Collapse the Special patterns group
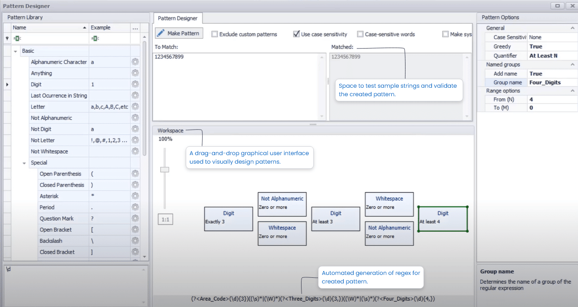Screen dimensions: 578x307 (24, 162)
